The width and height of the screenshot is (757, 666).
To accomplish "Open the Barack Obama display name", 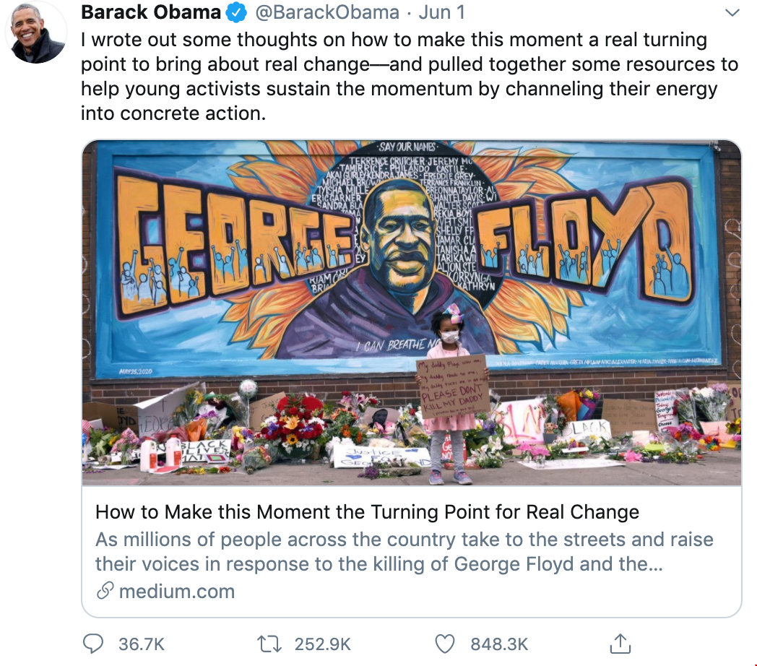I will tap(151, 12).
